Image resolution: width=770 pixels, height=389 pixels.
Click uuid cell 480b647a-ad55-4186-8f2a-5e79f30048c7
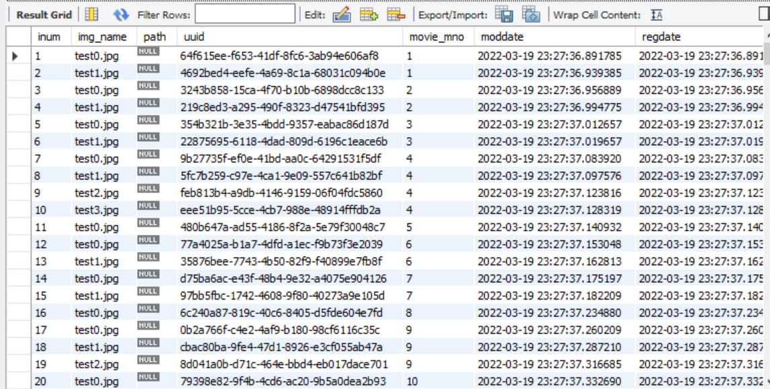(x=290, y=227)
